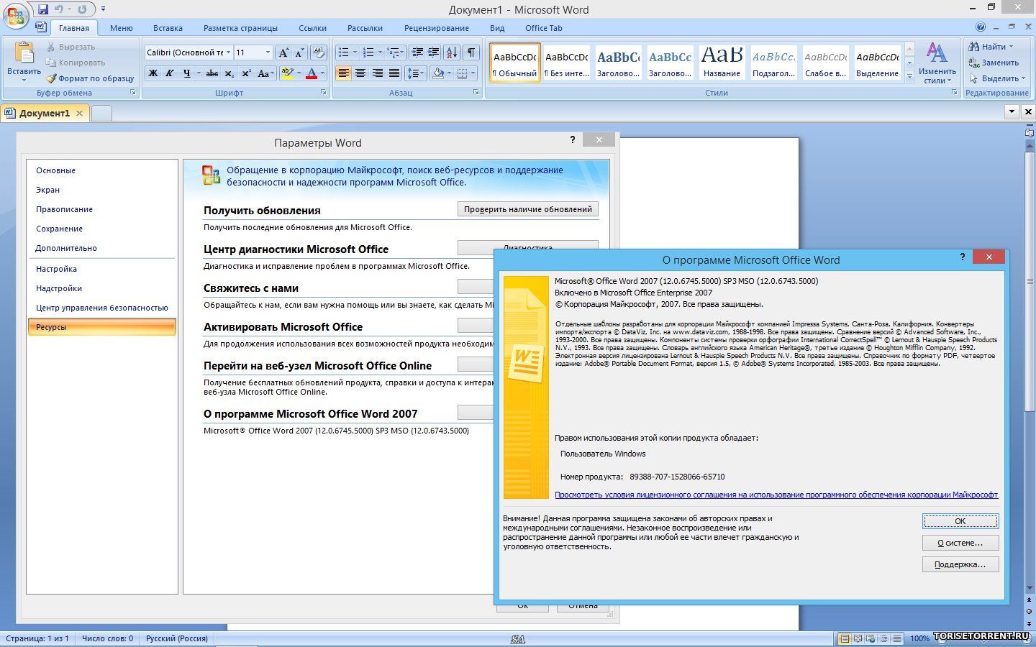Viewport: 1036px width, 647px height.
Task: Open Выделить select dropdown
Action: [997, 78]
